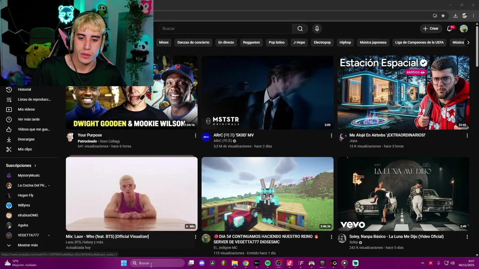Select Electropop filter chip

(x=322, y=43)
